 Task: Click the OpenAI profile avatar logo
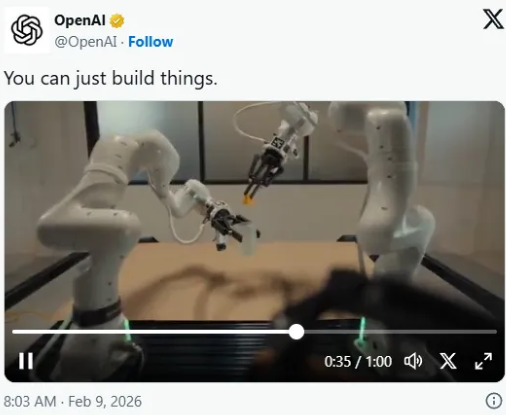[27, 30]
